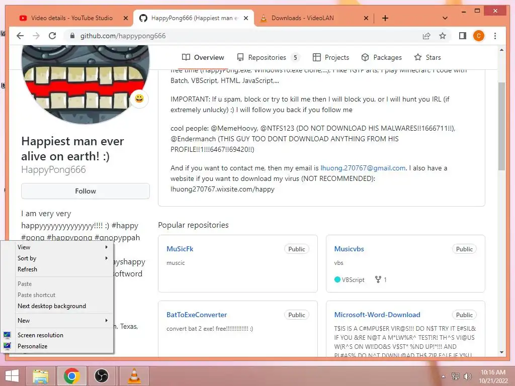
Task: Follow the HappyPong666 user
Action: (x=85, y=191)
